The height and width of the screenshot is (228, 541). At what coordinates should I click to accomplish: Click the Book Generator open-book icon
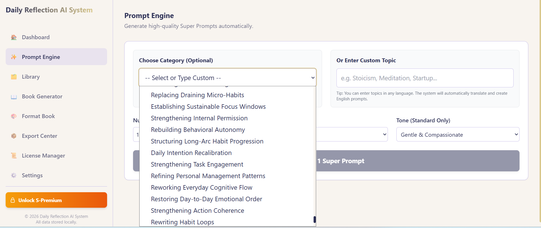coord(14,97)
